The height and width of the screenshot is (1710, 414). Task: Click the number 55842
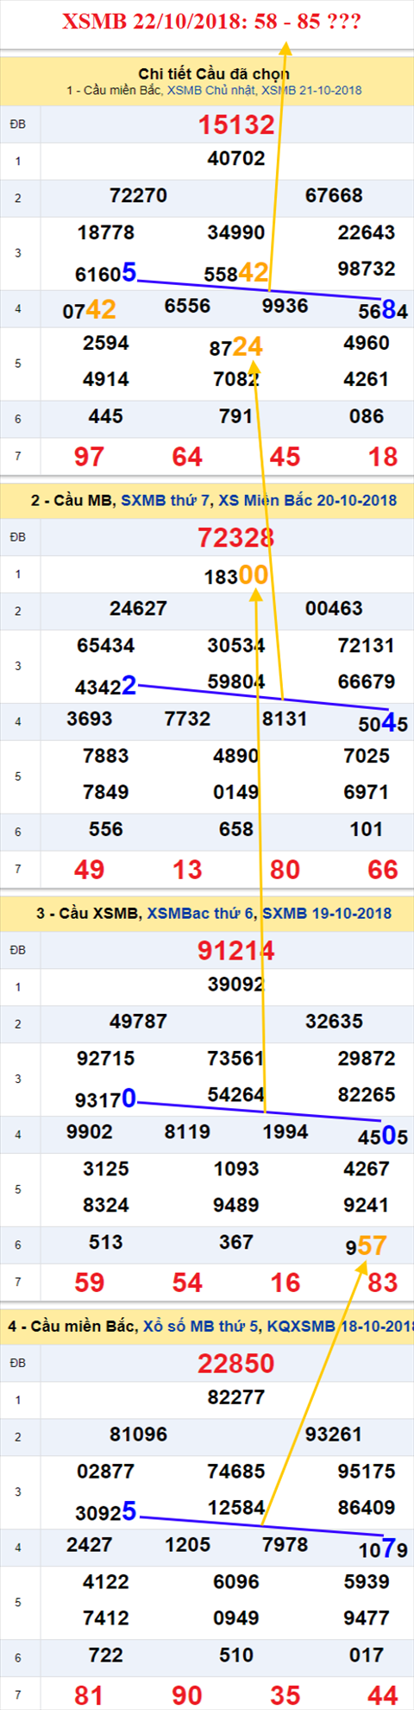tap(236, 273)
